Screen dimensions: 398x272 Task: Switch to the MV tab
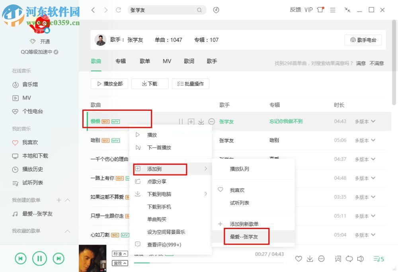[x=167, y=61]
